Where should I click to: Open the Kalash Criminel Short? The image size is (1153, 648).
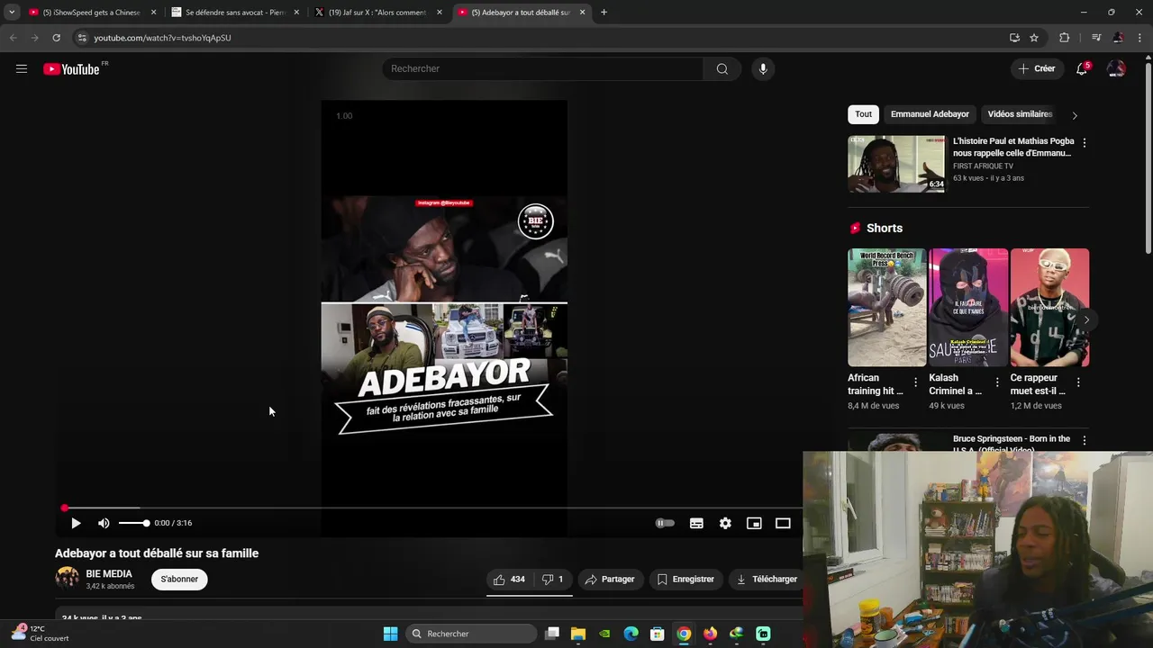click(x=968, y=308)
